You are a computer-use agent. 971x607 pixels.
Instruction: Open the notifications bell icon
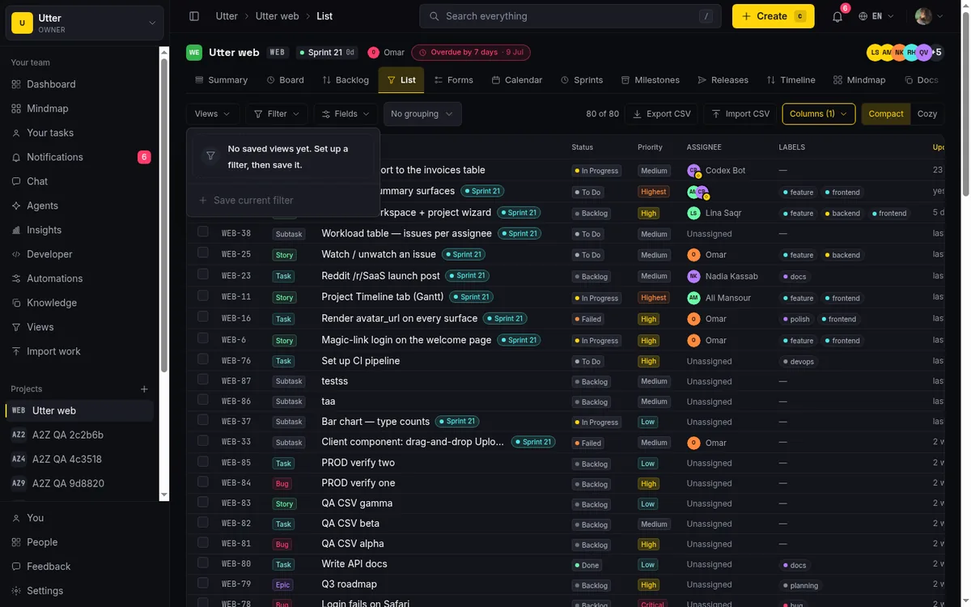837,16
